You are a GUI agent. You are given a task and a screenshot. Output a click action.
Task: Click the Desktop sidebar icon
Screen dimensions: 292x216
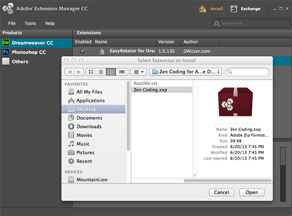click(x=71, y=109)
